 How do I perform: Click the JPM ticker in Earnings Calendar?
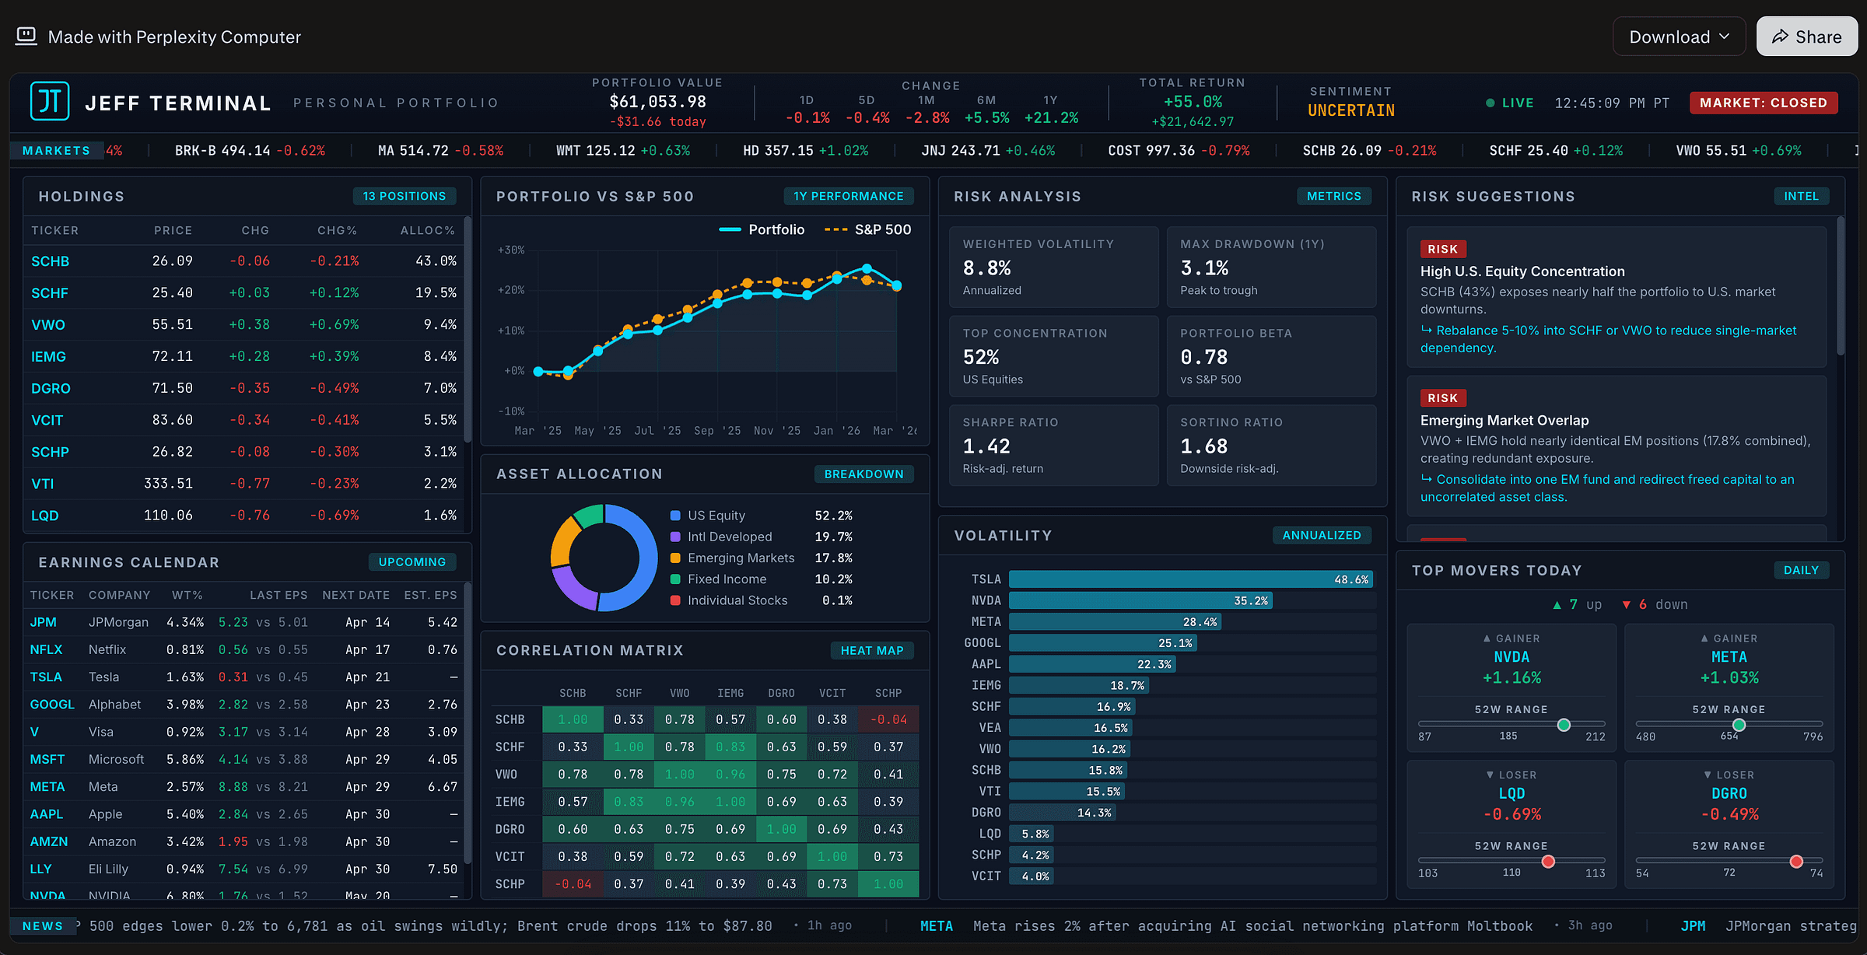click(x=43, y=622)
